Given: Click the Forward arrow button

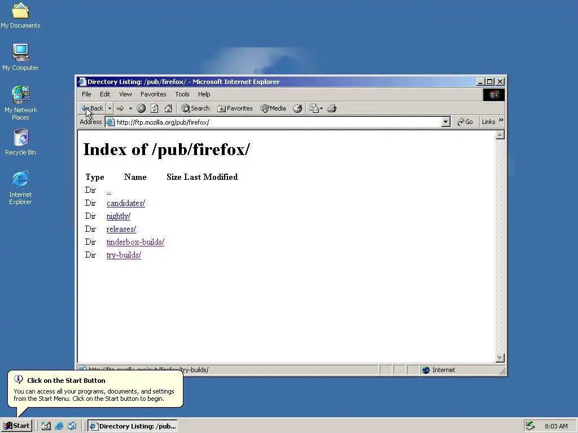Looking at the screenshot, I should coord(120,108).
